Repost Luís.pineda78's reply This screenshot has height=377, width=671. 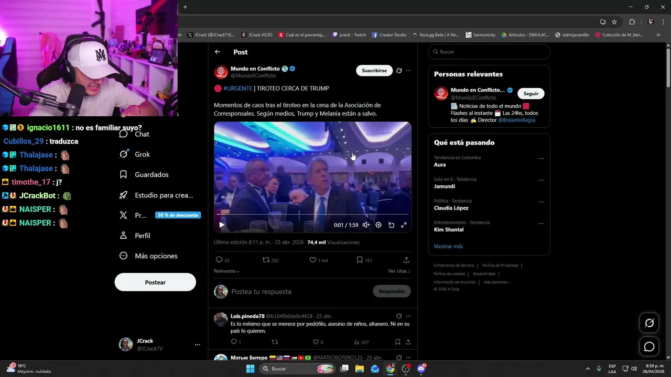tap(274, 342)
